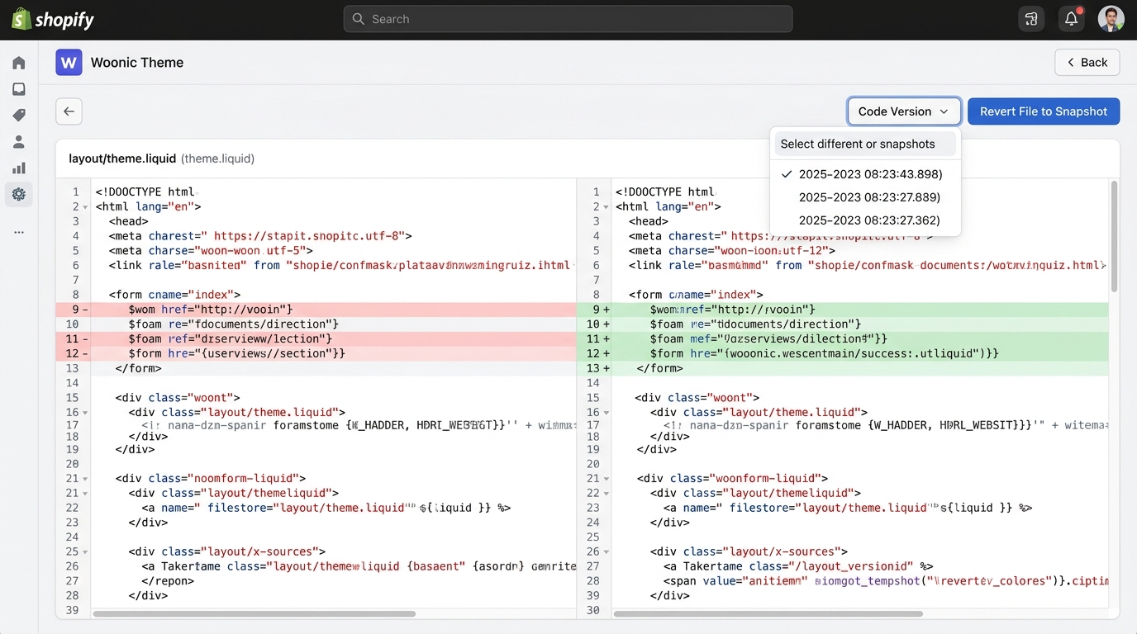
Task: Click the Shopify logo in top bar
Action: pos(53,19)
